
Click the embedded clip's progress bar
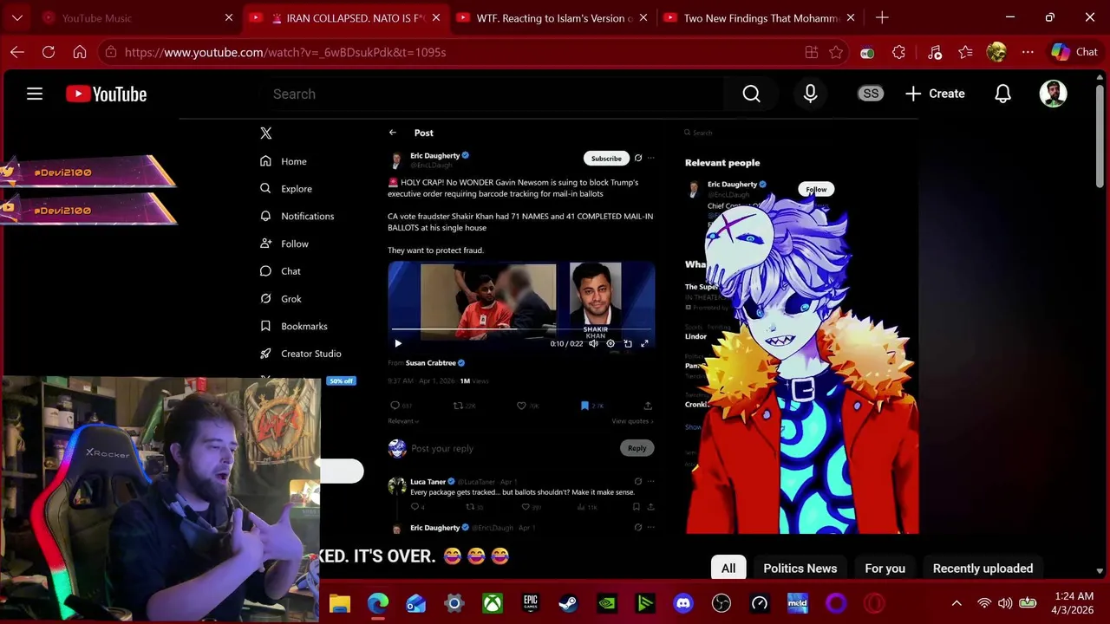click(x=520, y=329)
